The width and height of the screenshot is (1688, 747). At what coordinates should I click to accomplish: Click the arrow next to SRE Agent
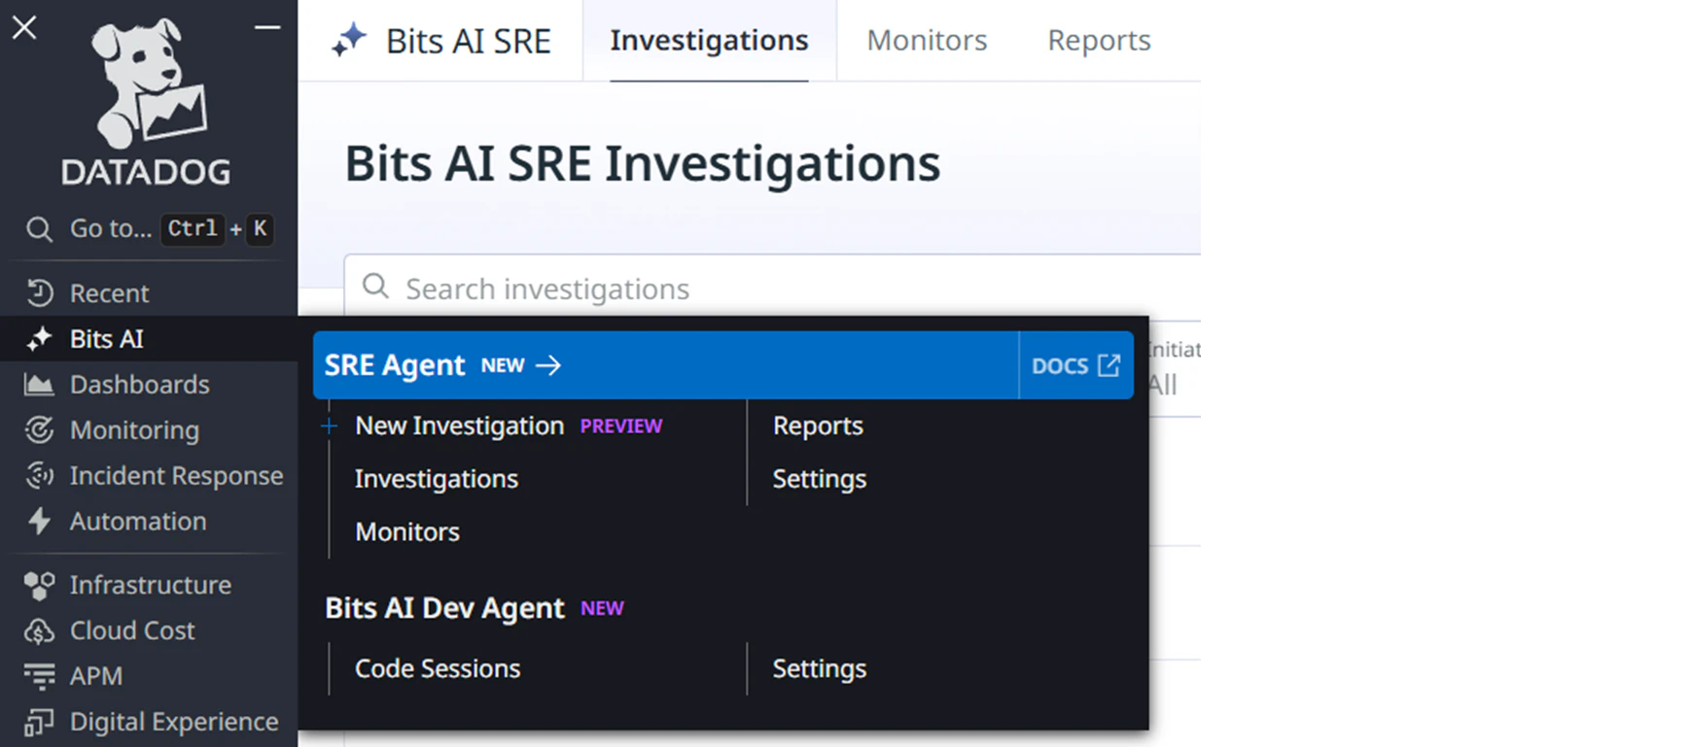point(548,365)
